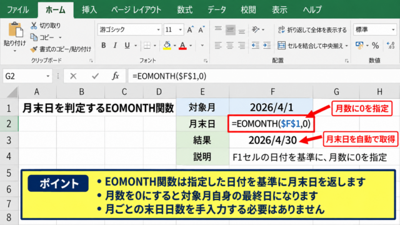Switch to the 挿入 tab
Screen dimensions: 400x225
pos(89,10)
